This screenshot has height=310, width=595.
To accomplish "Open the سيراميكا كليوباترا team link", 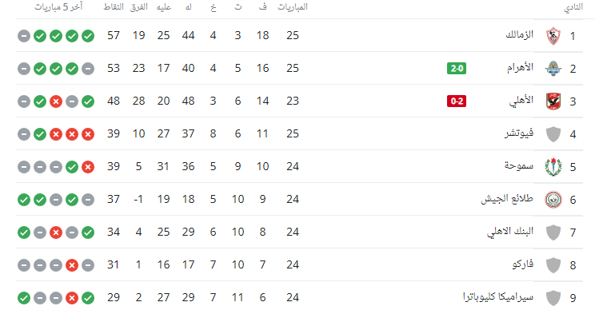I will click(x=498, y=297).
